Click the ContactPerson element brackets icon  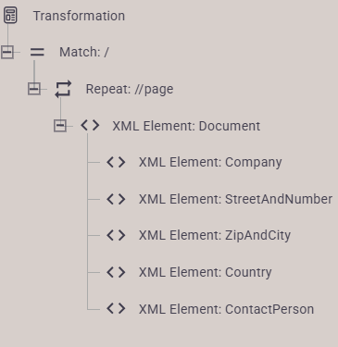coord(116,309)
